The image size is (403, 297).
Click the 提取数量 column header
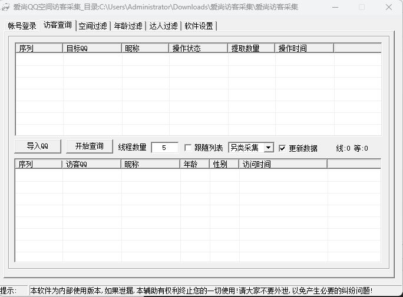(x=251, y=48)
